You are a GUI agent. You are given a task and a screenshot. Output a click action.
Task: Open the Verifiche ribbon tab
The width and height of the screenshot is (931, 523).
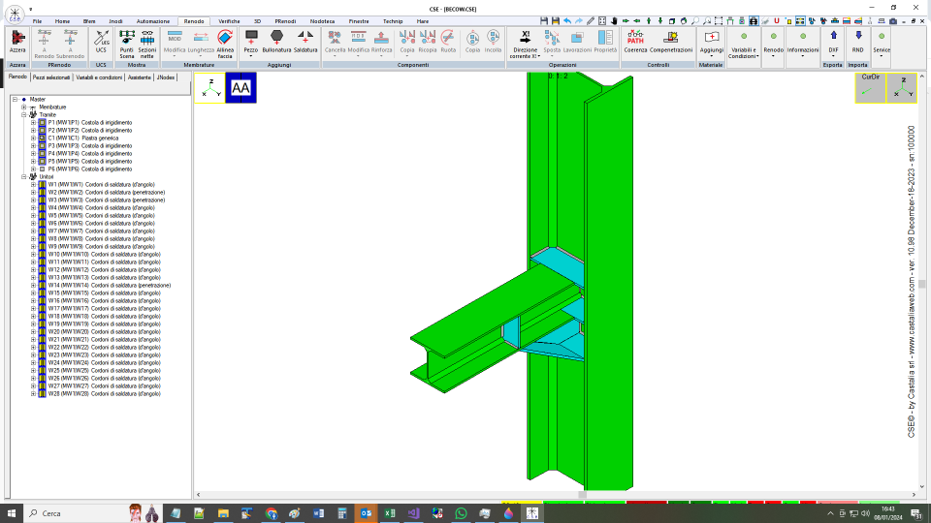coord(229,21)
